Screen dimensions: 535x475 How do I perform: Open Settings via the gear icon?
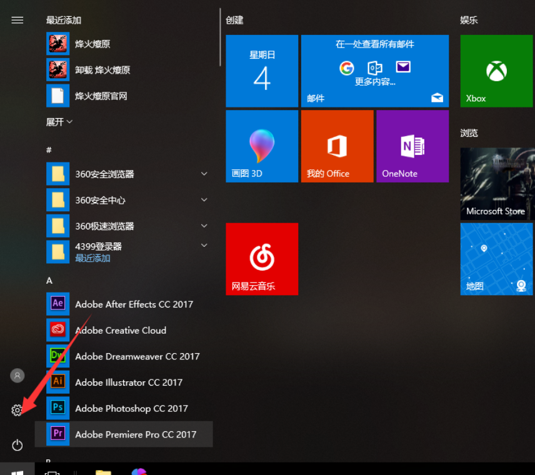[x=17, y=411]
